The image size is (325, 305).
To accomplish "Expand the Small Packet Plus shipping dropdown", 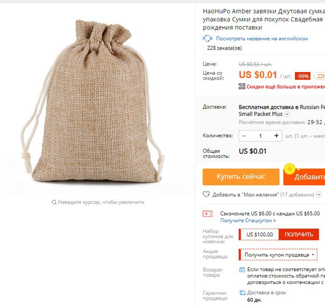I will pos(287,114).
